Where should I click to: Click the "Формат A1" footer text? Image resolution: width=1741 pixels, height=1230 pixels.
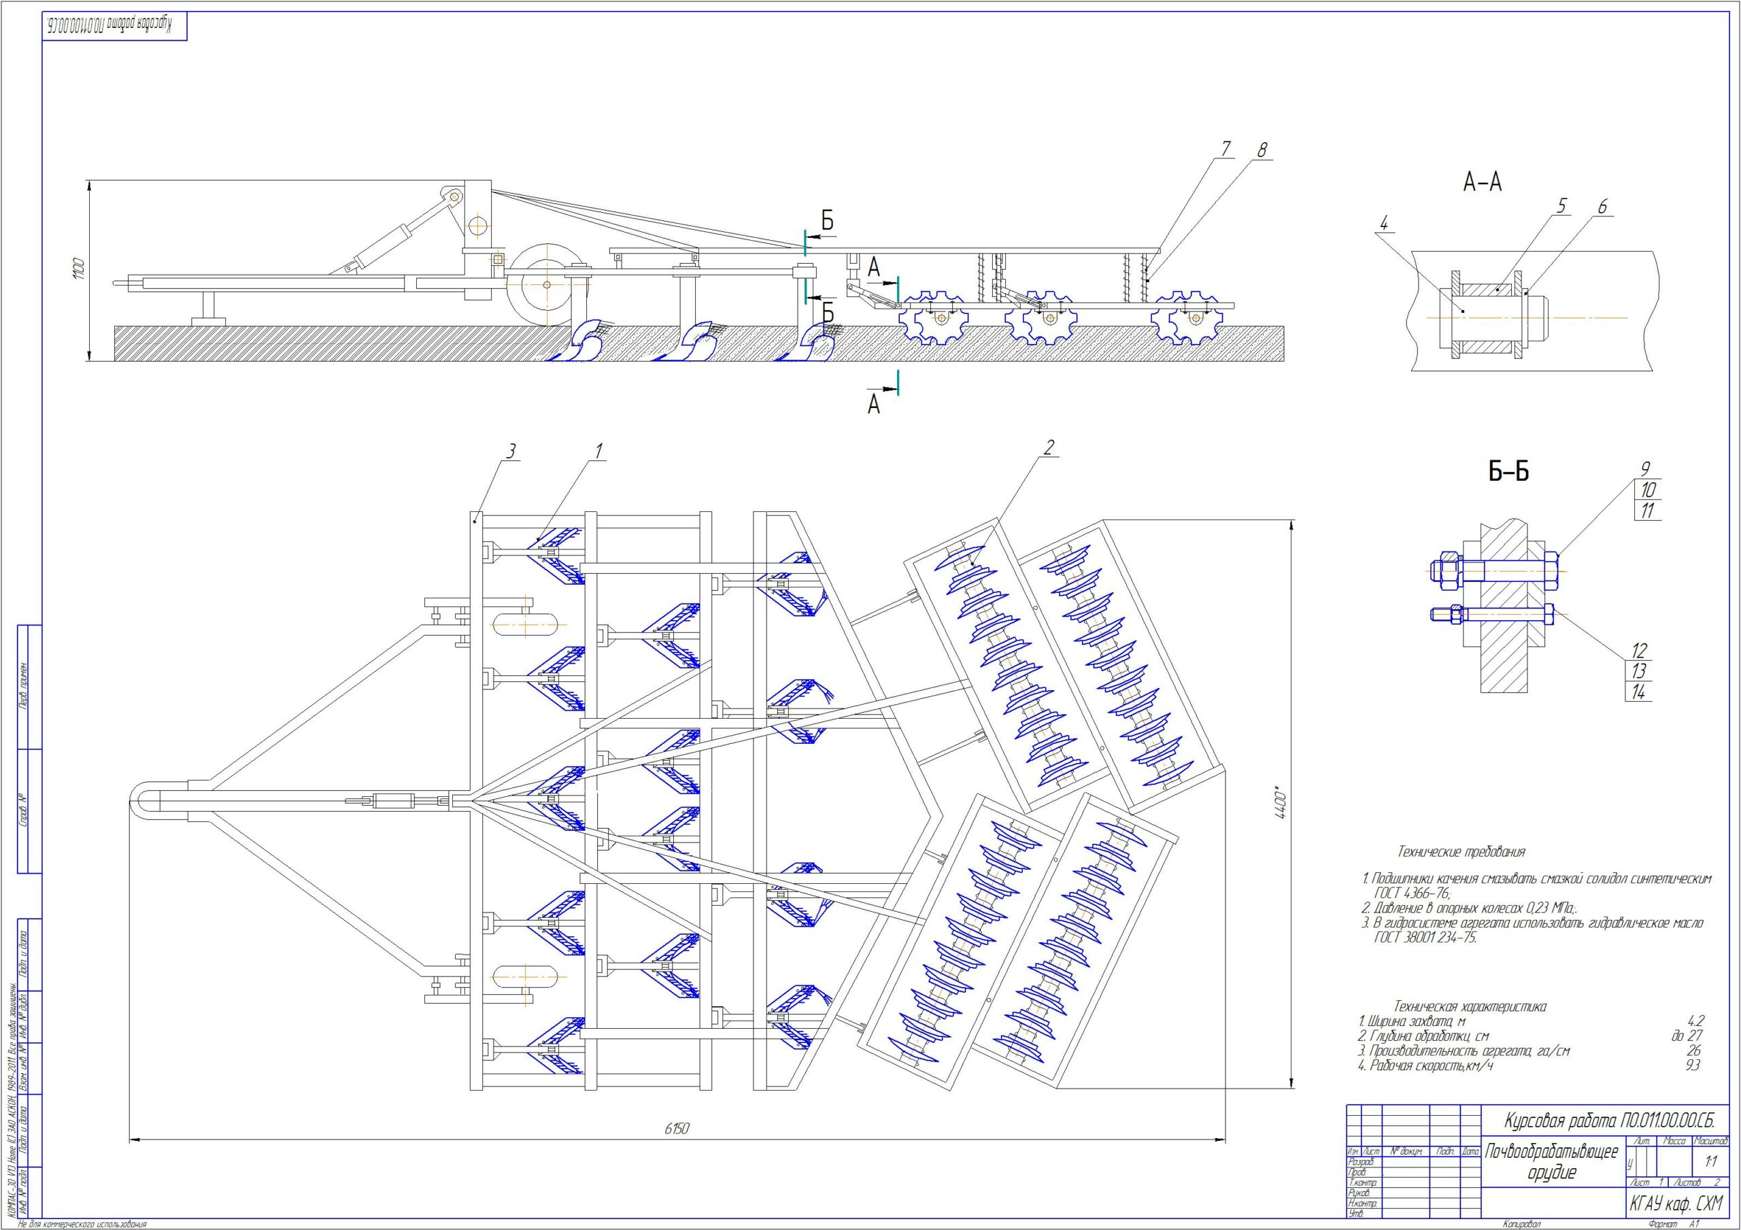point(1675,1225)
